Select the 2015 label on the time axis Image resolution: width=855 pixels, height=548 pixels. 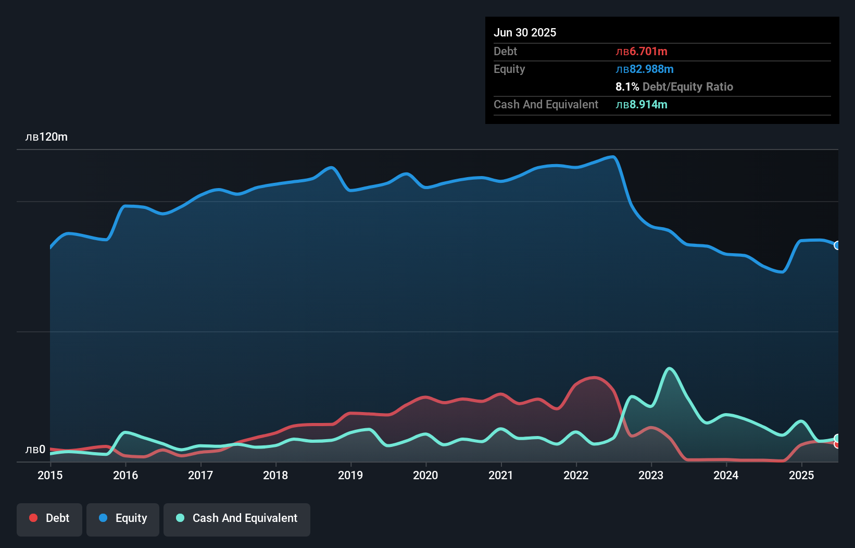[50, 476]
